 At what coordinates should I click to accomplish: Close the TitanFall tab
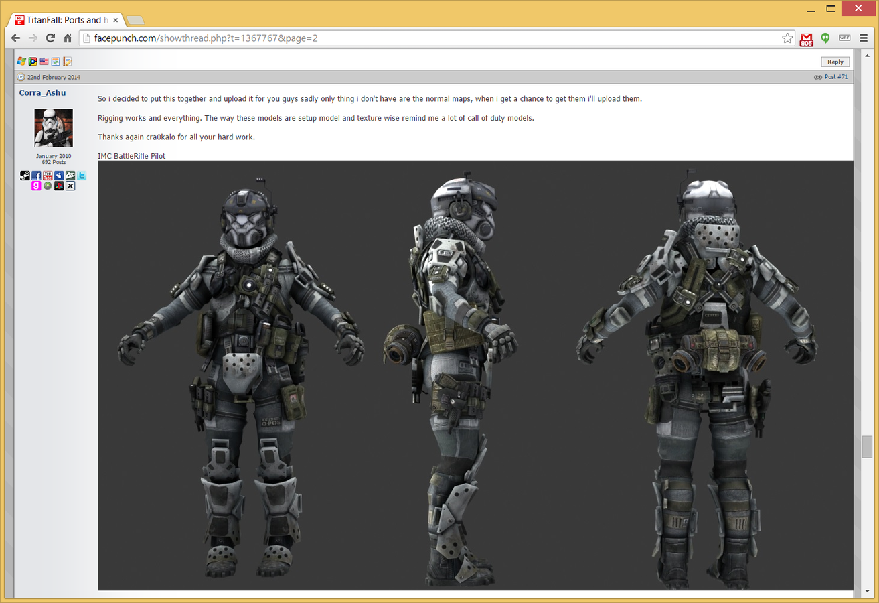115,20
